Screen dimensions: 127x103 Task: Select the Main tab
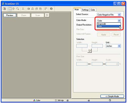[x=77, y=10]
